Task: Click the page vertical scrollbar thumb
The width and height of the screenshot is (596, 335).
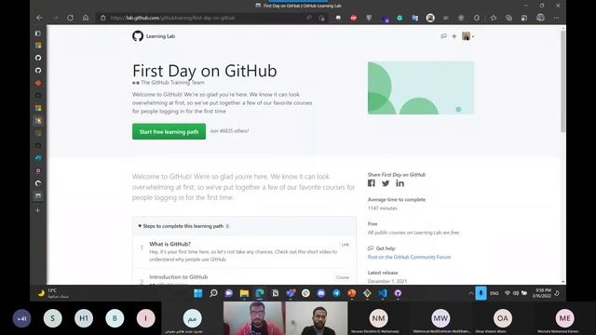Action: point(562,81)
